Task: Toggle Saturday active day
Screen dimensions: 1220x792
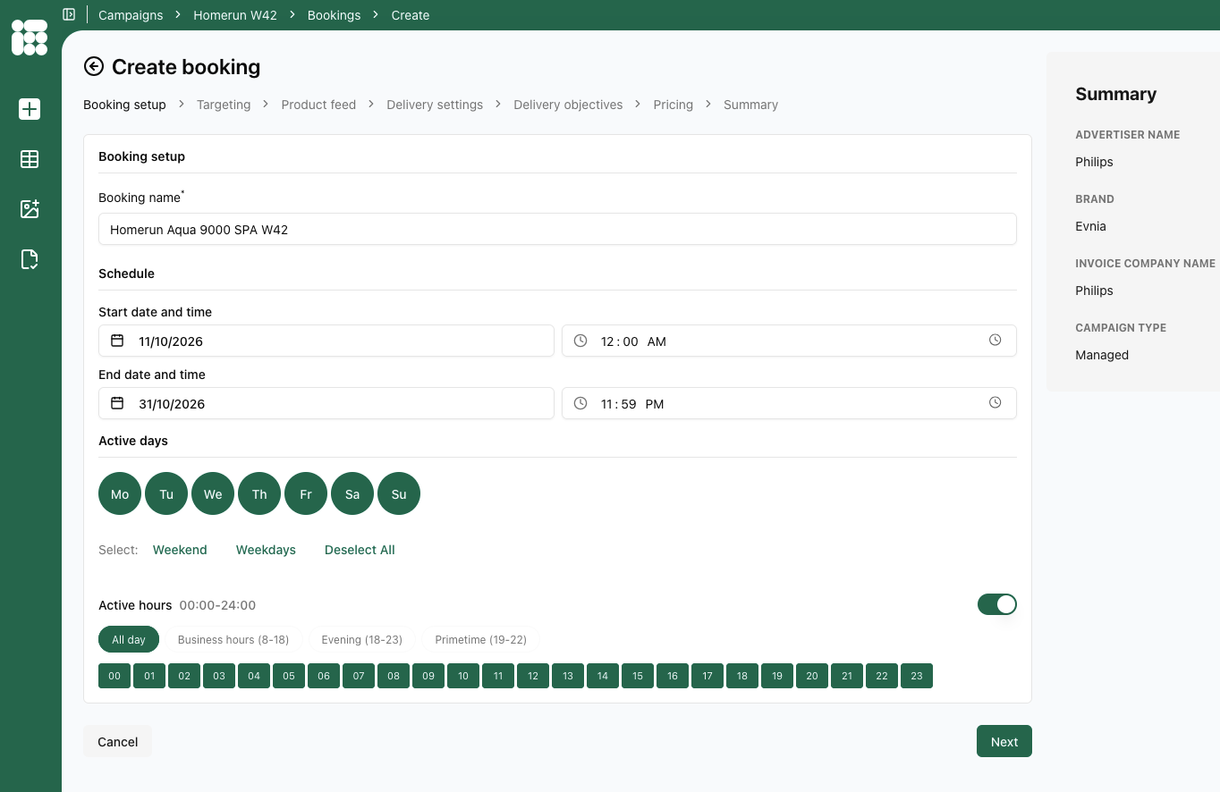Action: 352,493
